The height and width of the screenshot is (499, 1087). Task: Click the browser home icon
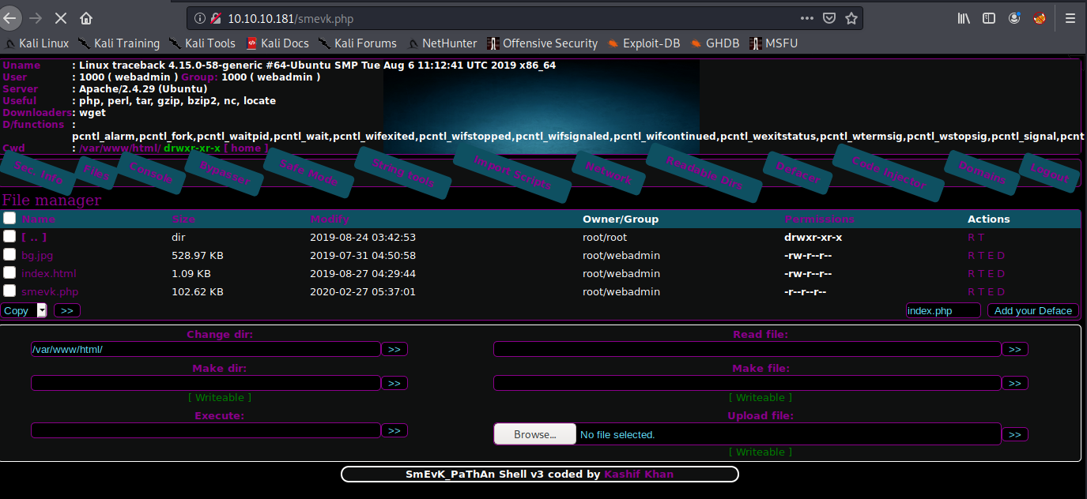click(86, 18)
